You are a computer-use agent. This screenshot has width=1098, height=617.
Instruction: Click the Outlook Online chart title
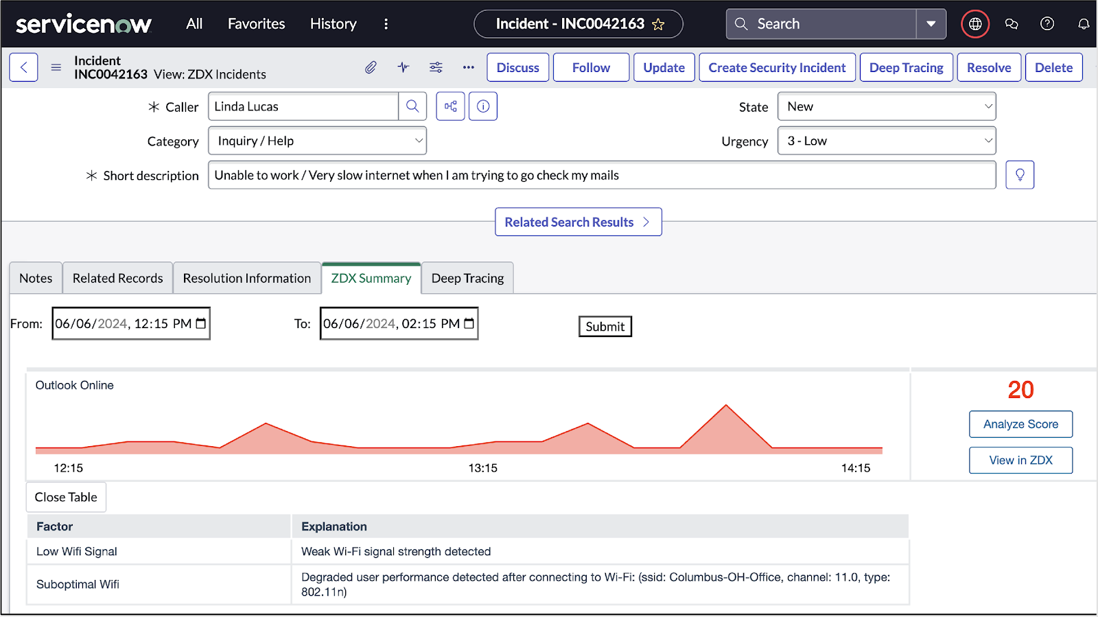click(74, 385)
